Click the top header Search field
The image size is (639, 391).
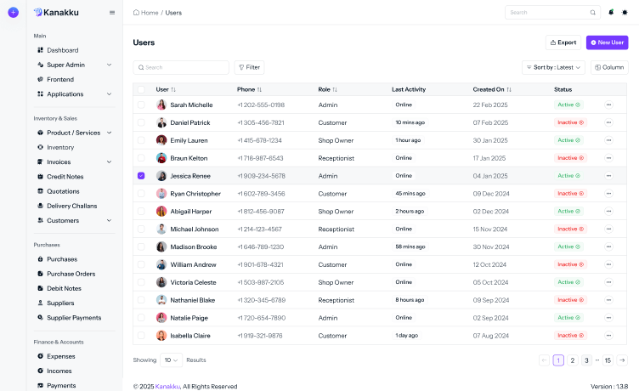[552, 13]
